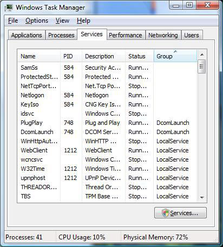
Task: Sort services by PID column header
Action: point(71,56)
